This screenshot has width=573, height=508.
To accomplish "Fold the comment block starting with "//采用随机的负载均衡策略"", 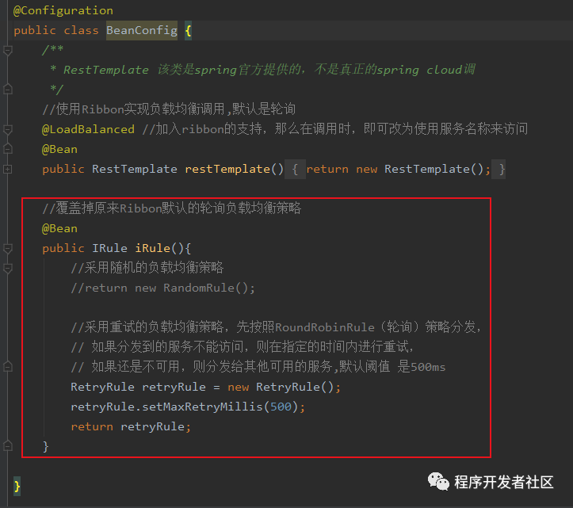I will click(x=8, y=268).
